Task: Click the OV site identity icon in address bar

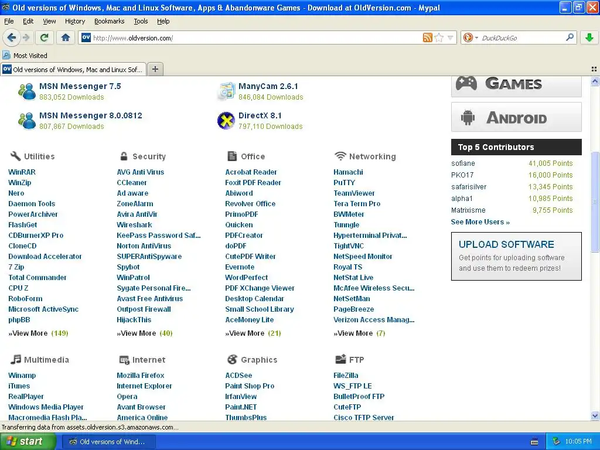Action: [x=86, y=37]
